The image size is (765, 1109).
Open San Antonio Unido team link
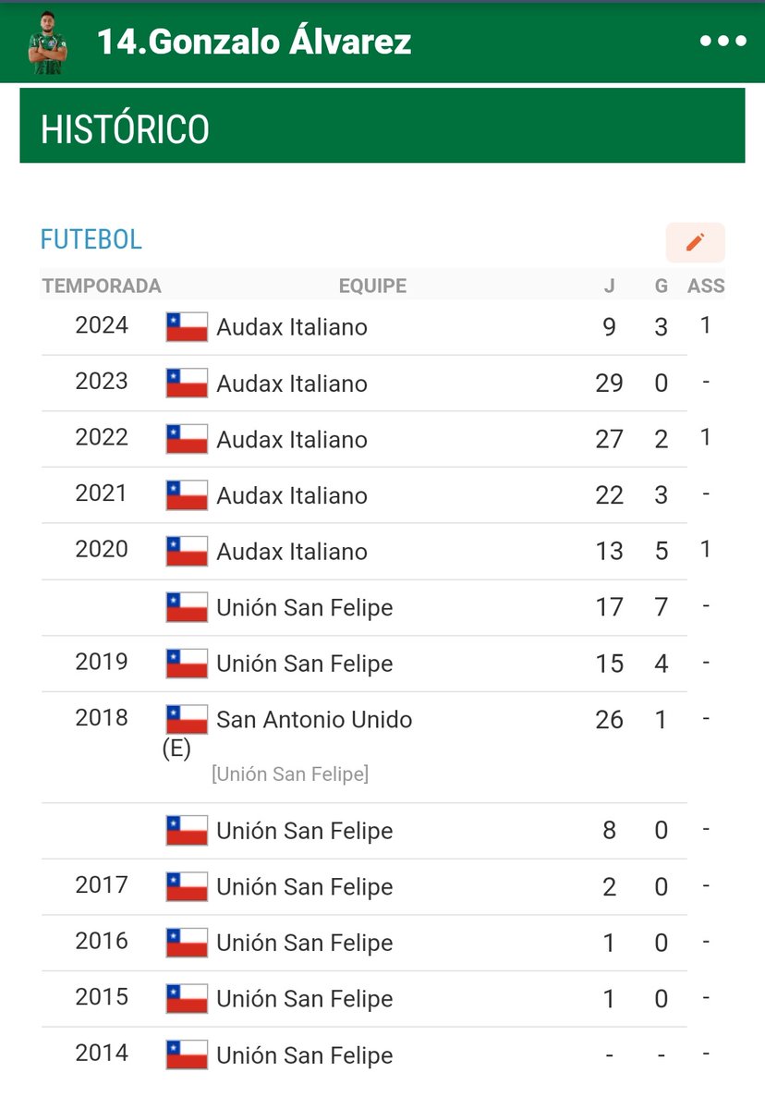tap(314, 720)
